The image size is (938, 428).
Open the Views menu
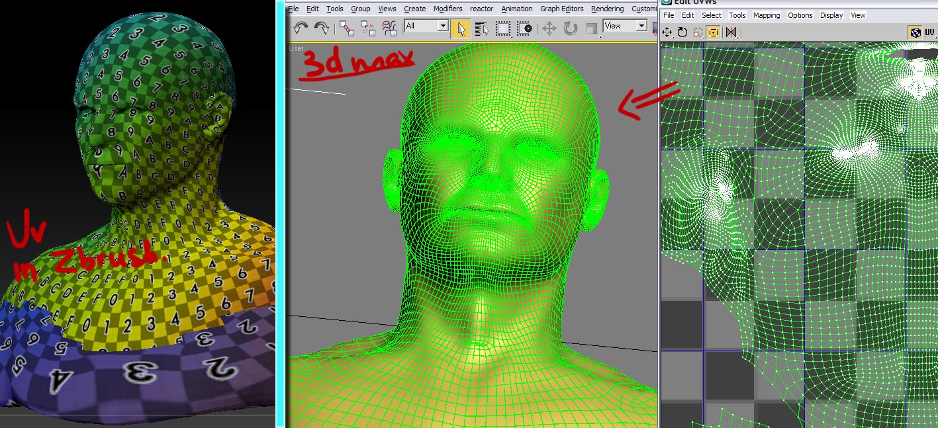point(387,9)
